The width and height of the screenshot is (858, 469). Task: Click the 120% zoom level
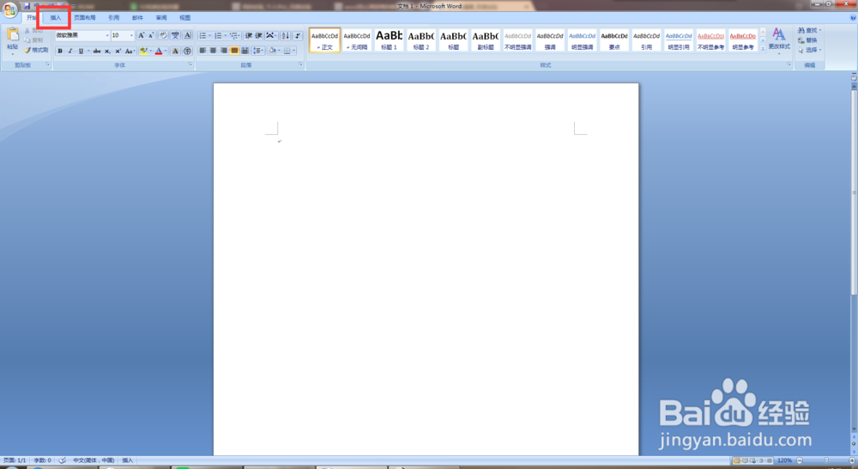784,460
